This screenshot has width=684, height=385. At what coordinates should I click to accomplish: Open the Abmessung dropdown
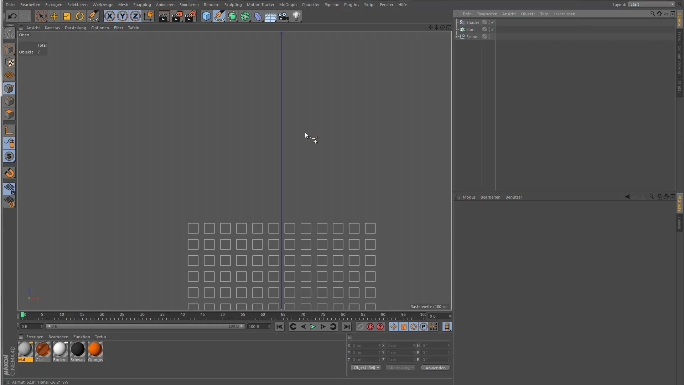[400, 368]
